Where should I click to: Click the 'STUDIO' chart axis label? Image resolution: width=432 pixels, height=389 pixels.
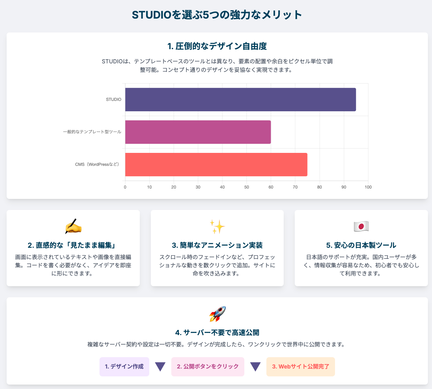[114, 100]
